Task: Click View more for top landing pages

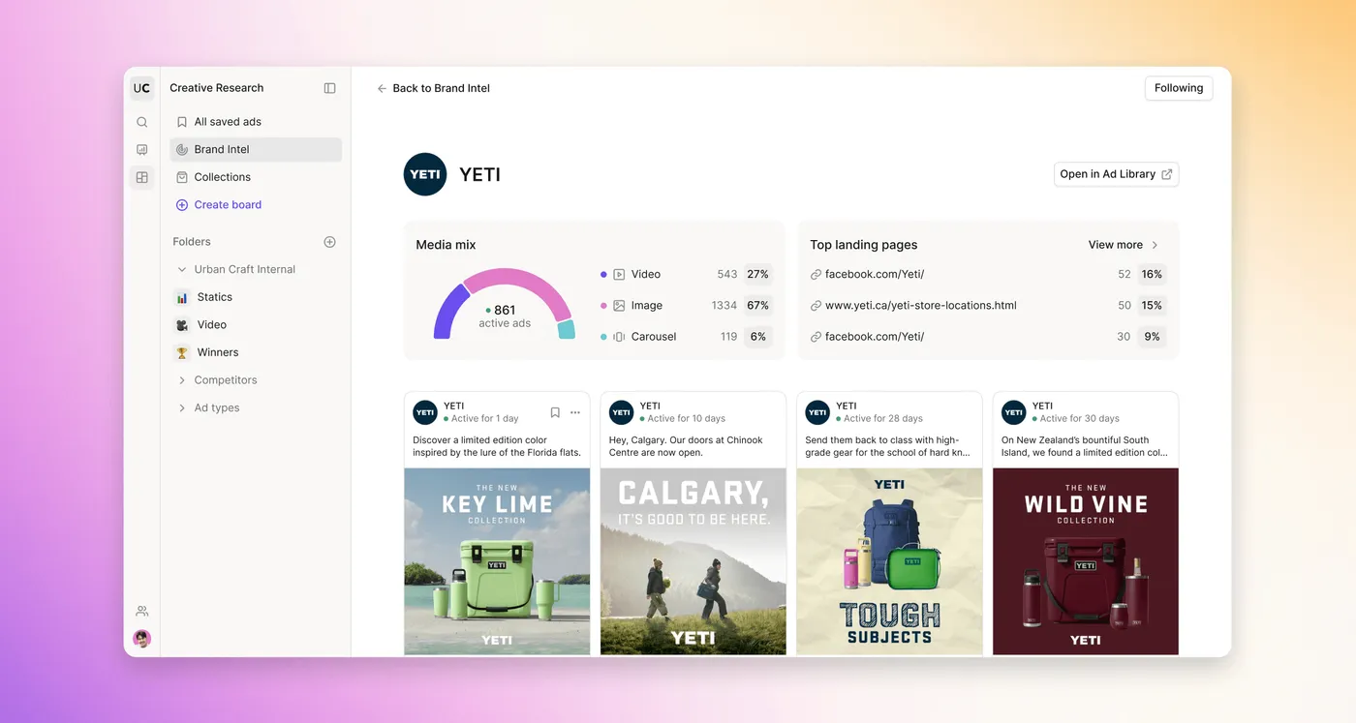Action: click(1124, 246)
